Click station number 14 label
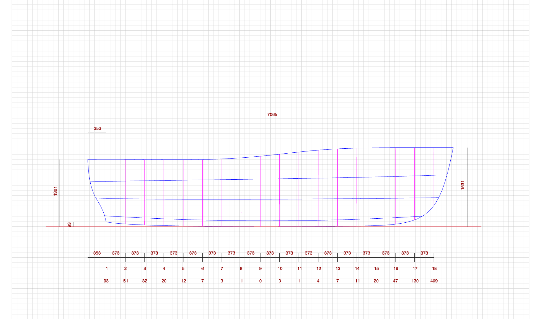 click(x=357, y=269)
